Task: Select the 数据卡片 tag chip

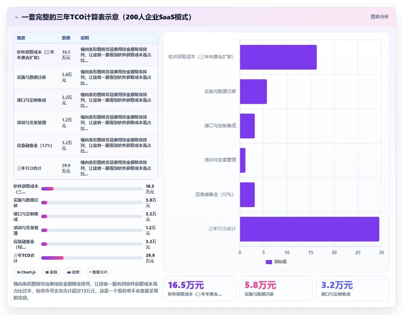Action: pyautogui.click(x=98, y=272)
